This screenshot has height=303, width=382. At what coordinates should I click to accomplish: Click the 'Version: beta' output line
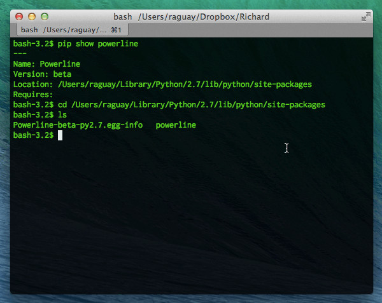pyautogui.click(x=42, y=74)
